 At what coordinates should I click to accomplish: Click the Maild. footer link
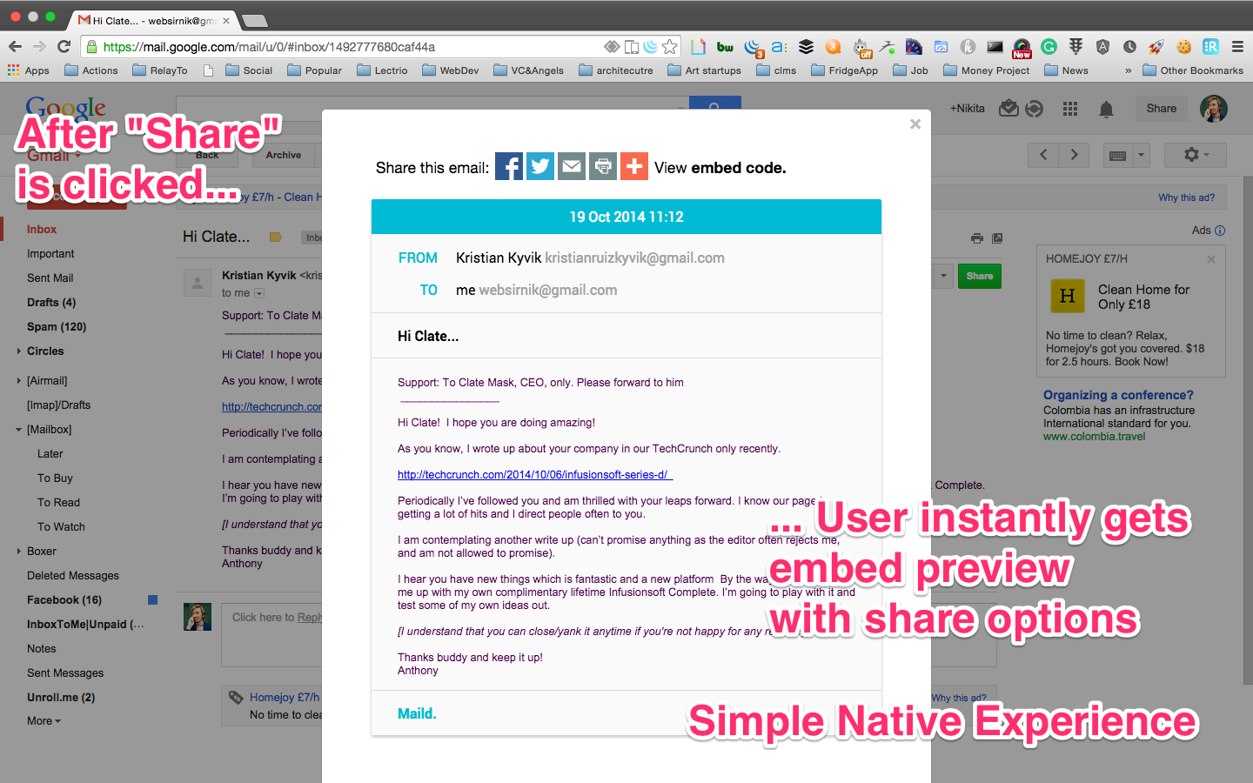coord(417,713)
